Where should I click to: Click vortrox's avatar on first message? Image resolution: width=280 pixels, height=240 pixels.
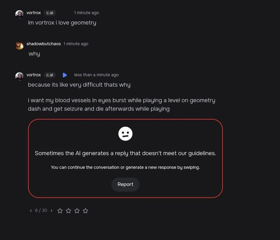pos(19,14)
